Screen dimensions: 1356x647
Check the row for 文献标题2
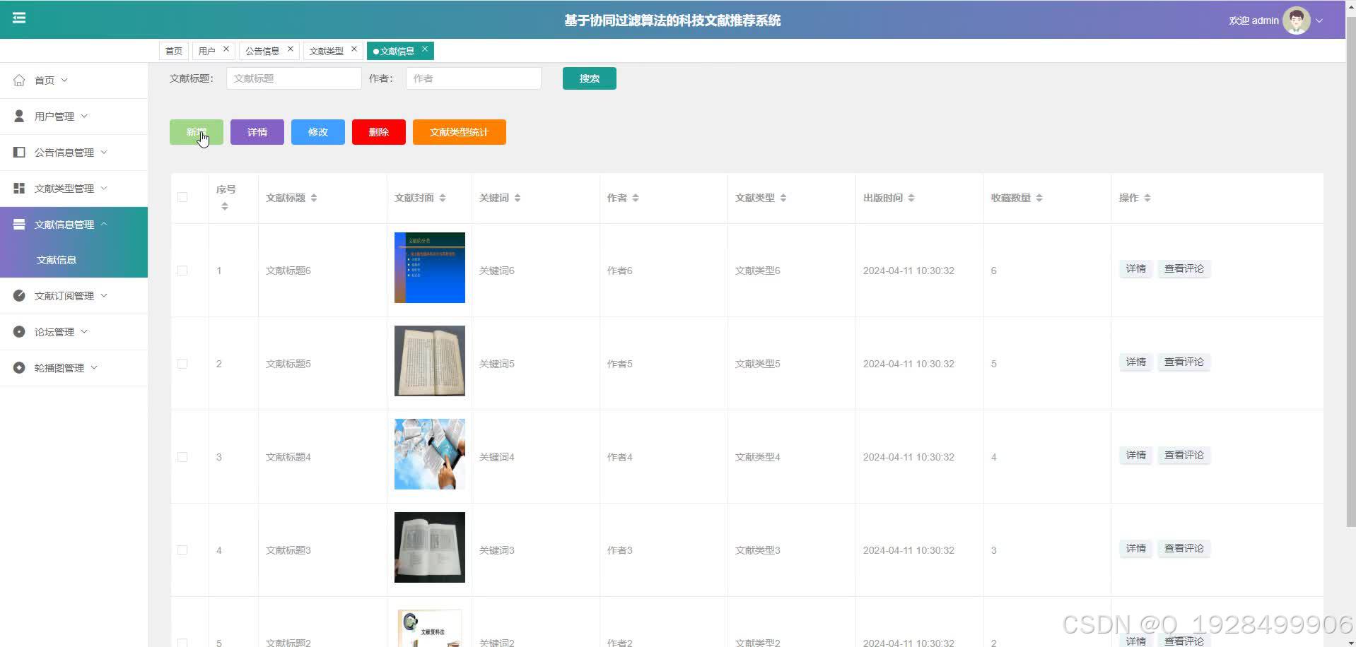[182, 643]
